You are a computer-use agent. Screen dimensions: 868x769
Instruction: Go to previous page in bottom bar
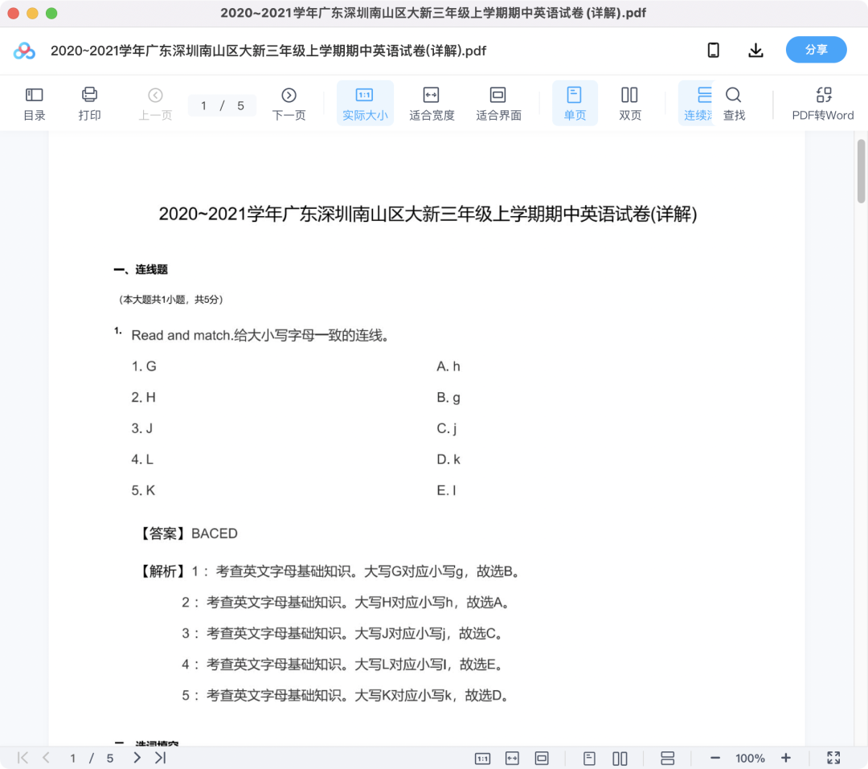(x=46, y=758)
